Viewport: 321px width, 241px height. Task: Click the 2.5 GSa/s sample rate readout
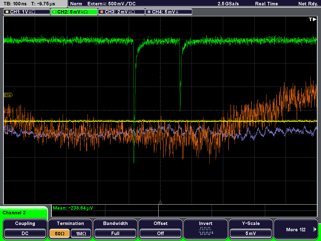click(x=228, y=4)
